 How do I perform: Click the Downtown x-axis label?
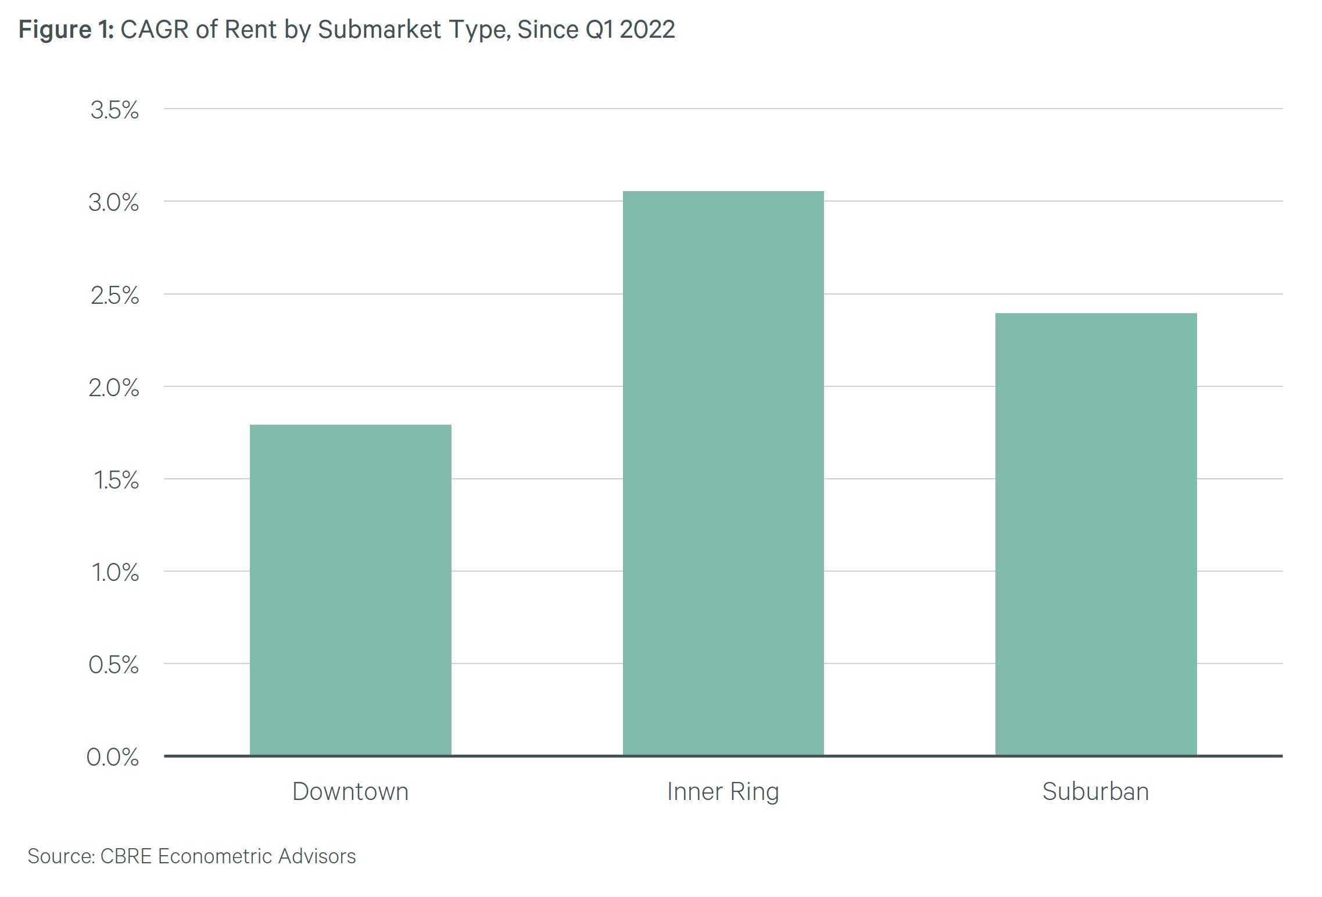(350, 791)
